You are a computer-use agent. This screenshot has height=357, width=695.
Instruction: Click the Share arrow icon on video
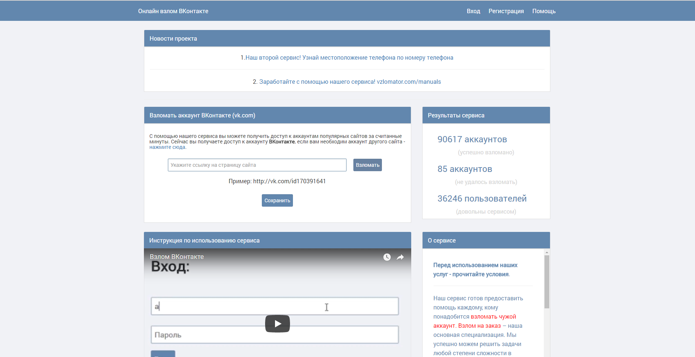(400, 257)
